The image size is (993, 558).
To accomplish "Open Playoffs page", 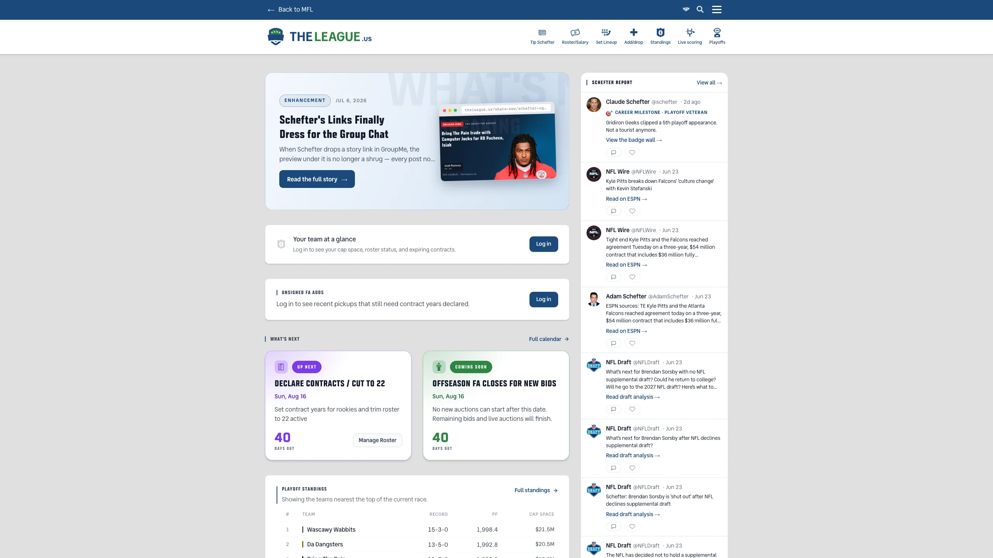I will [x=717, y=36].
